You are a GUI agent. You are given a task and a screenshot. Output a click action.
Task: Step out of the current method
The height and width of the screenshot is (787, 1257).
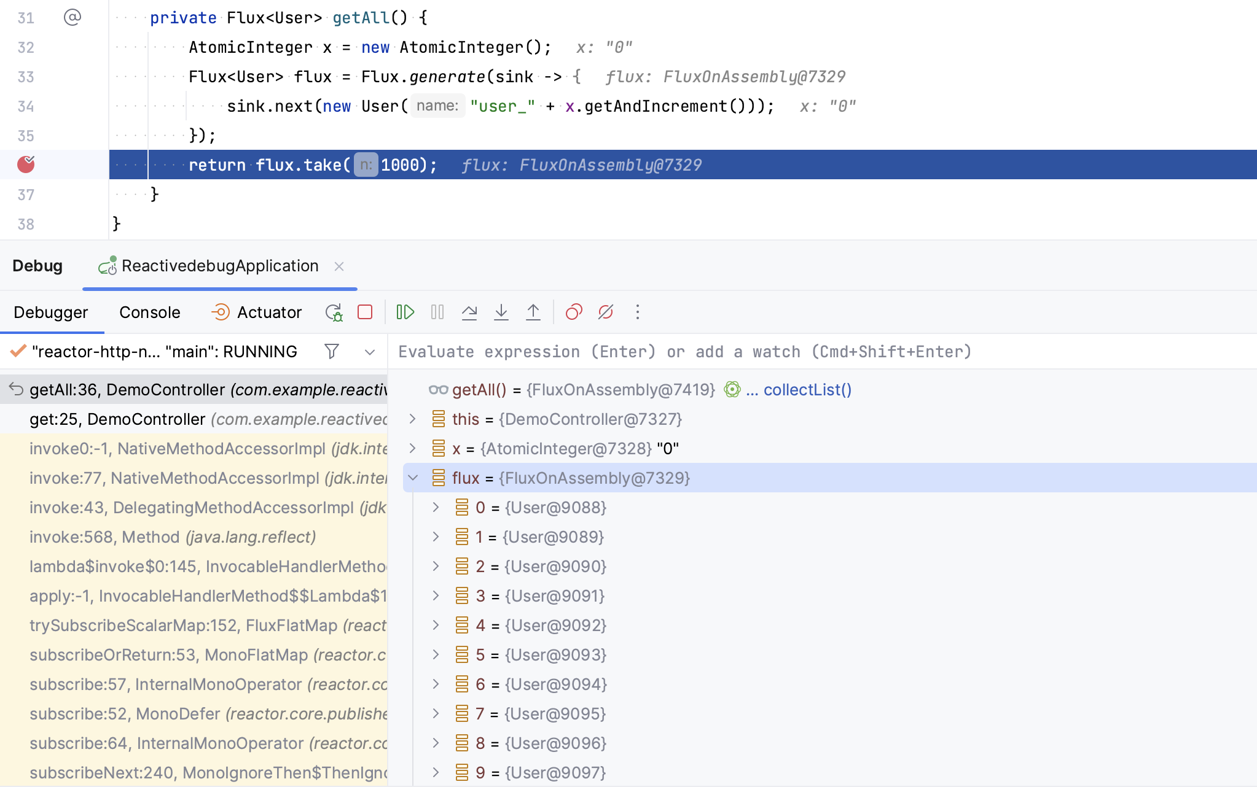533,312
